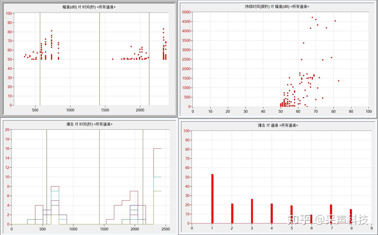378x235 pixels.
Task: Click the 3000 label on duration axis
Action: point(186,50)
